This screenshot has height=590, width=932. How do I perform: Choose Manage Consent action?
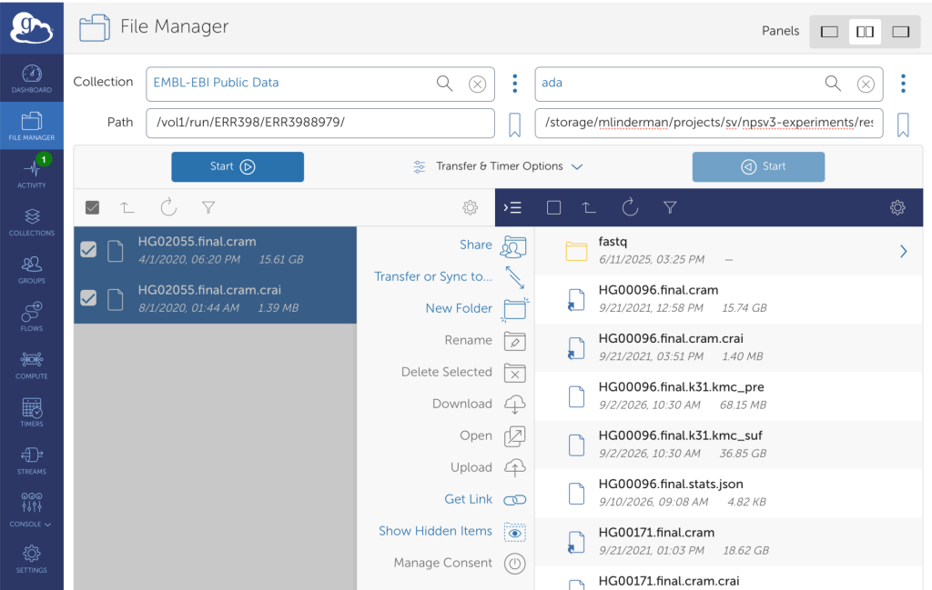pos(460,564)
